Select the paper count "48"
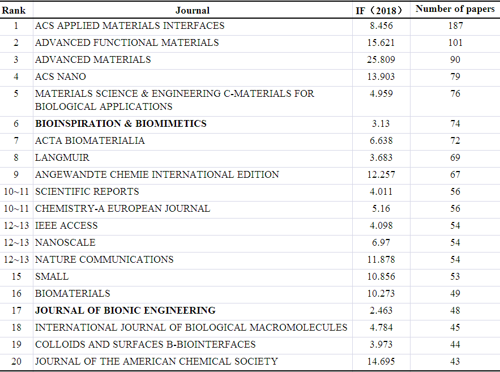500x372 pixels. pyautogui.click(x=455, y=310)
